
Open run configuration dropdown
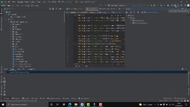tap(116, 5)
